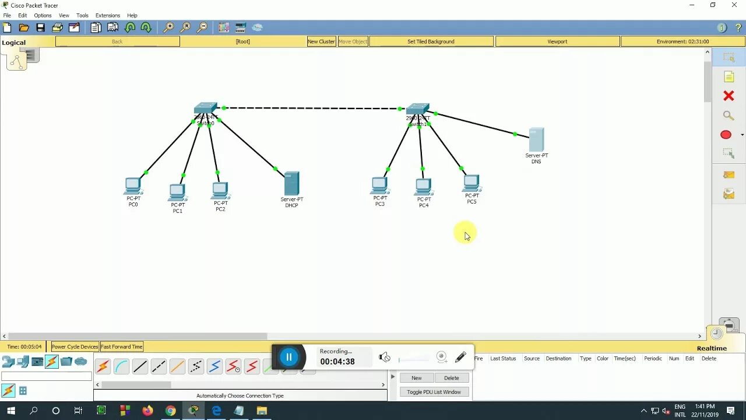The image size is (746, 420).
Task: Open the Tools menu
Action: [x=82, y=15]
